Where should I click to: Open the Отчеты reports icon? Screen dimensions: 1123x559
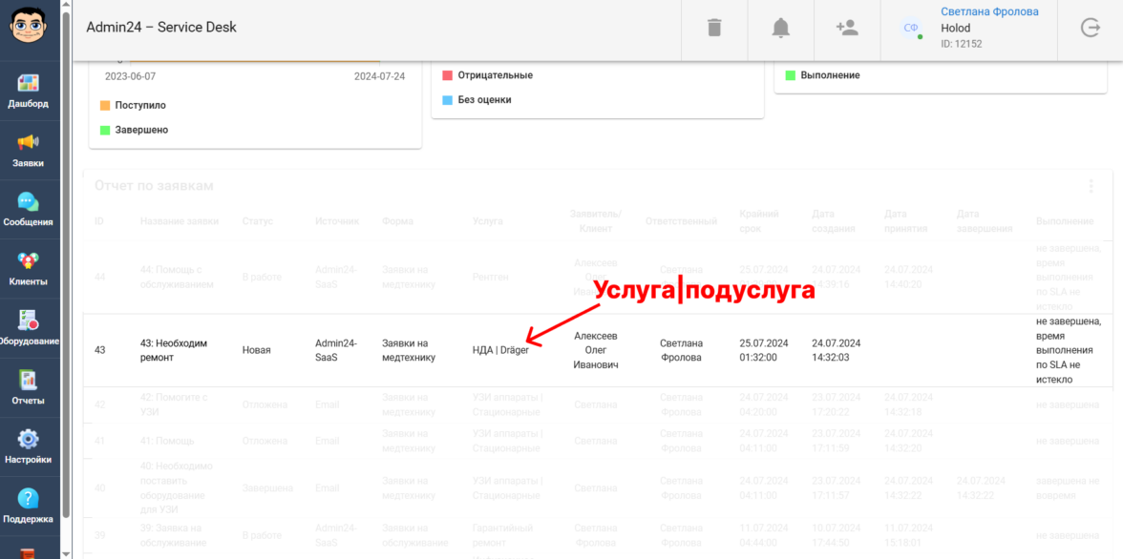pyautogui.click(x=29, y=381)
